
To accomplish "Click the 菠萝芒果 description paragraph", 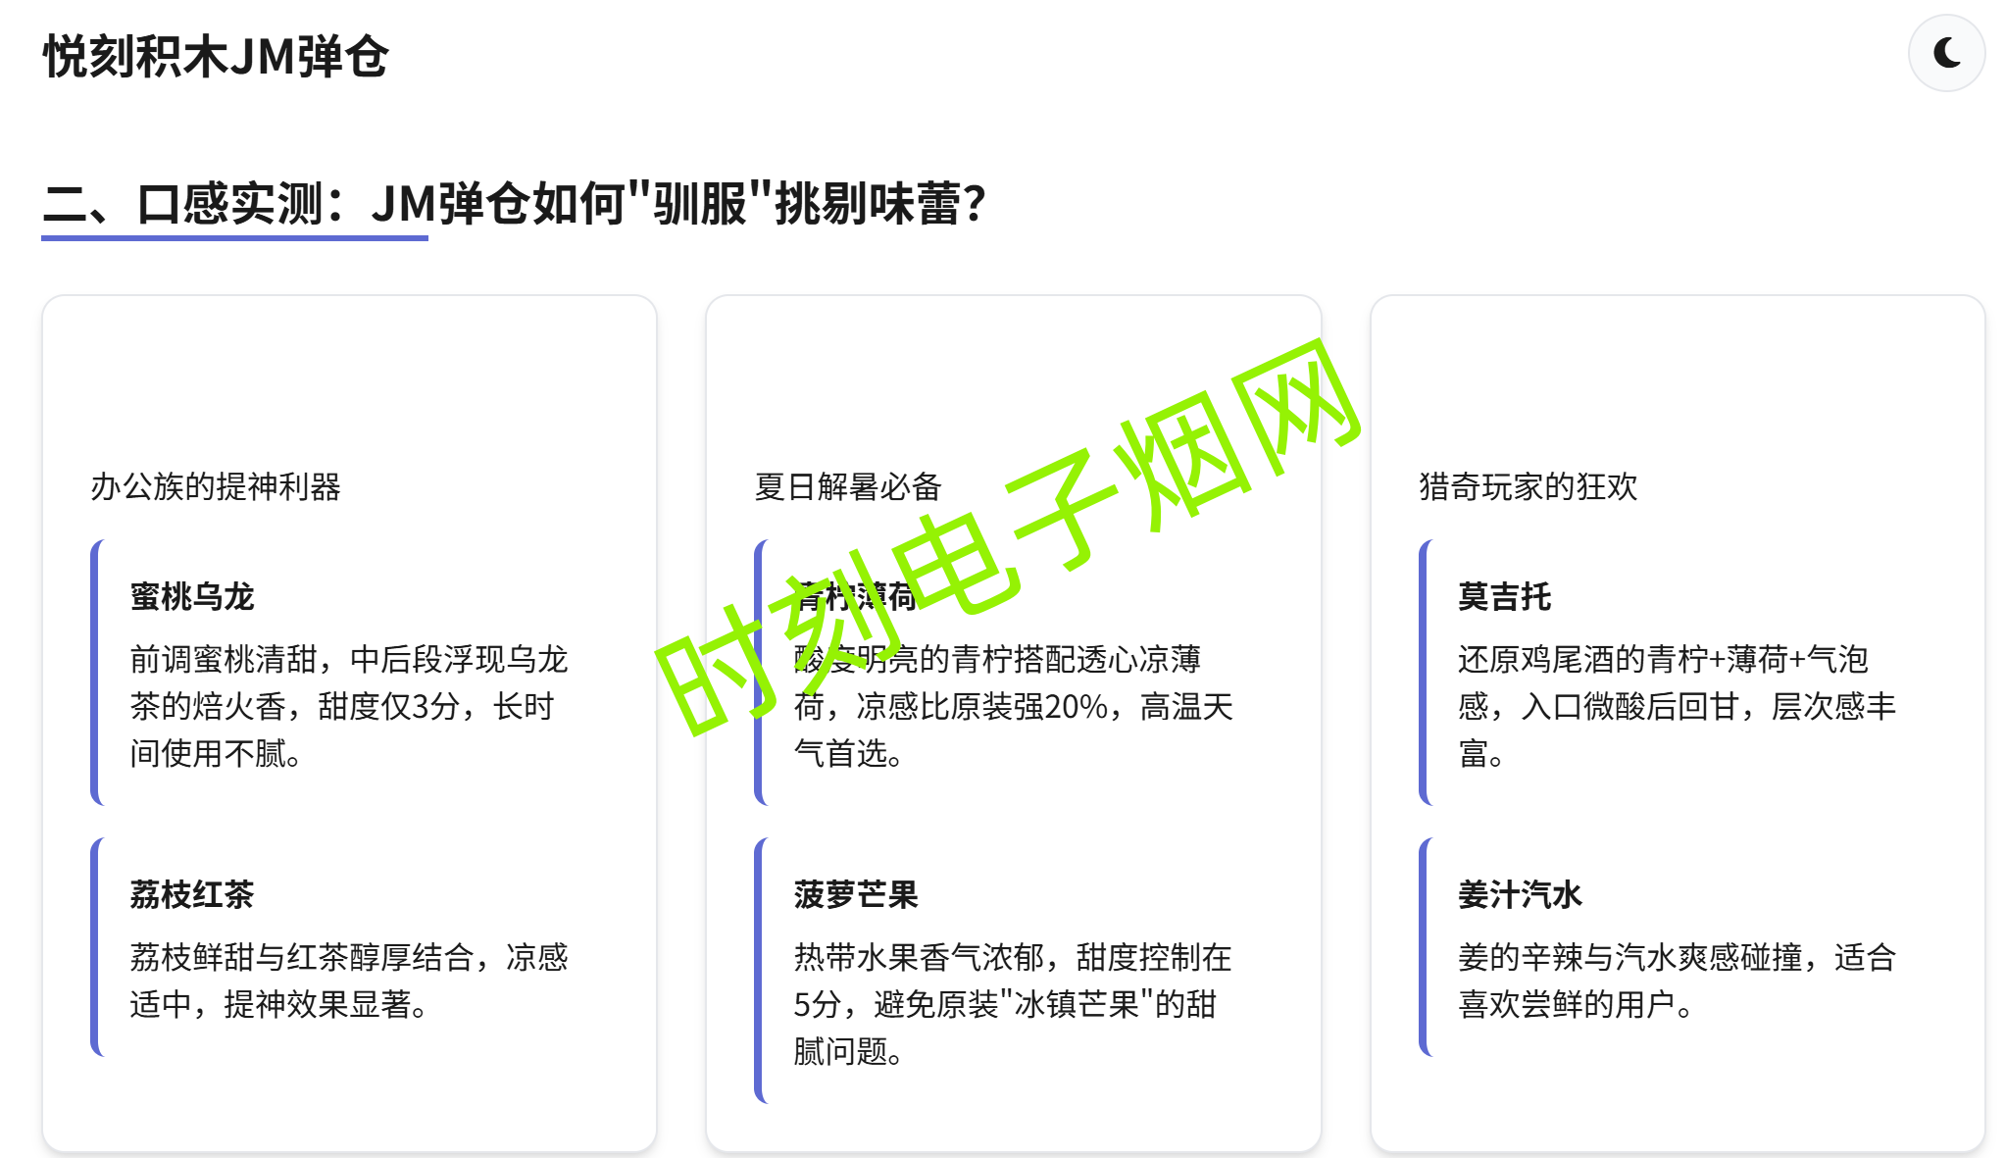I will coord(1012,1004).
